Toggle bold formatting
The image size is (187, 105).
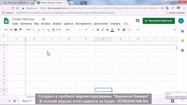98,30
